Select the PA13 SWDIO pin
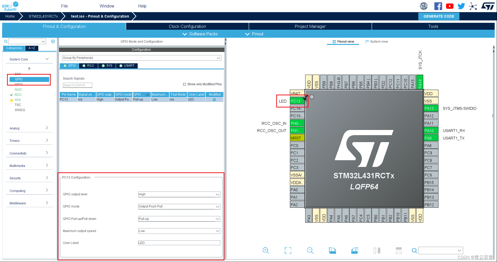This screenshot has height=262, width=497. pos(431,108)
